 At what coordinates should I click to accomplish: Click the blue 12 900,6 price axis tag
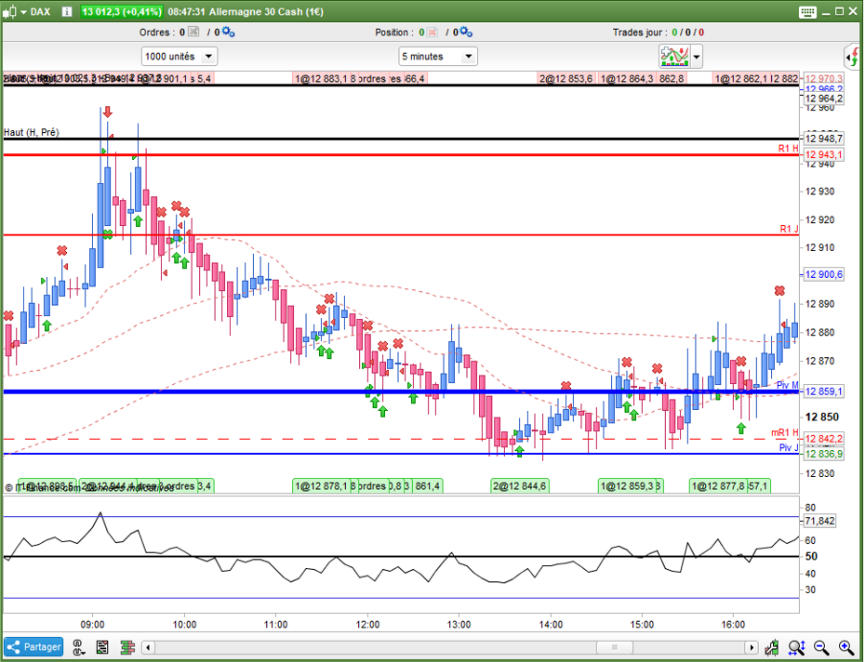tap(823, 274)
